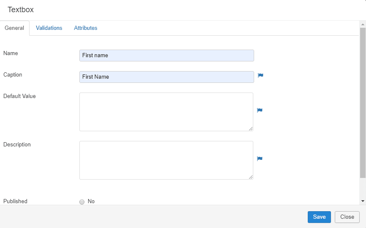Click the Default Value field label
This screenshot has height=228, width=366.
pos(19,96)
